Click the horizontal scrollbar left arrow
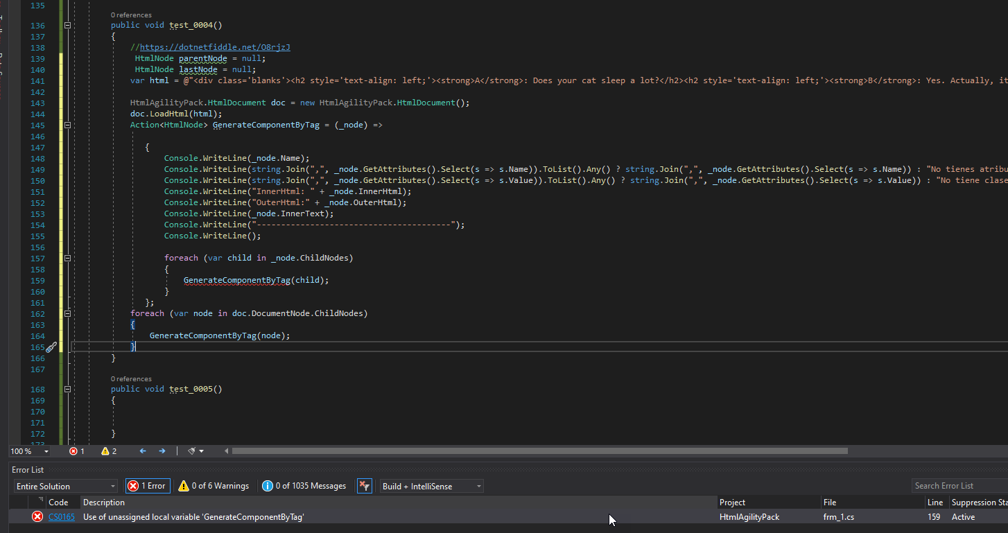Viewport: 1008px width, 533px height. pyautogui.click(x=226, y=451)
